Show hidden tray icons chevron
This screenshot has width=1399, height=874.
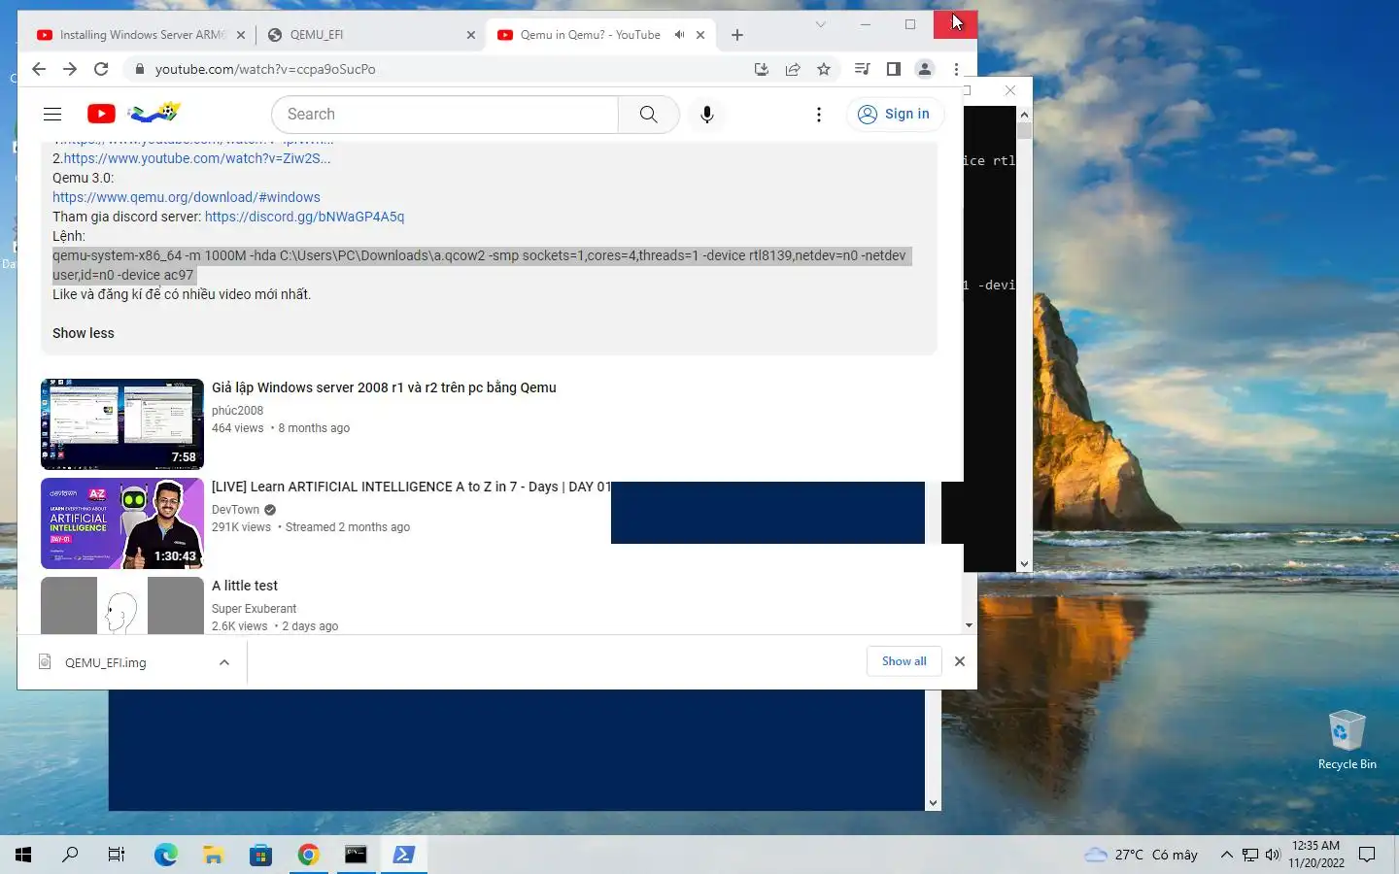pos(1226,855)
